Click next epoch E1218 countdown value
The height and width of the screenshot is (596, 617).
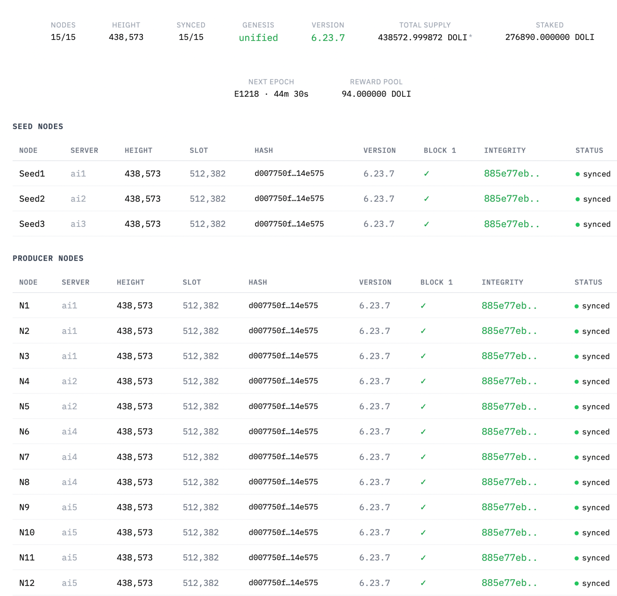[271, 94]
